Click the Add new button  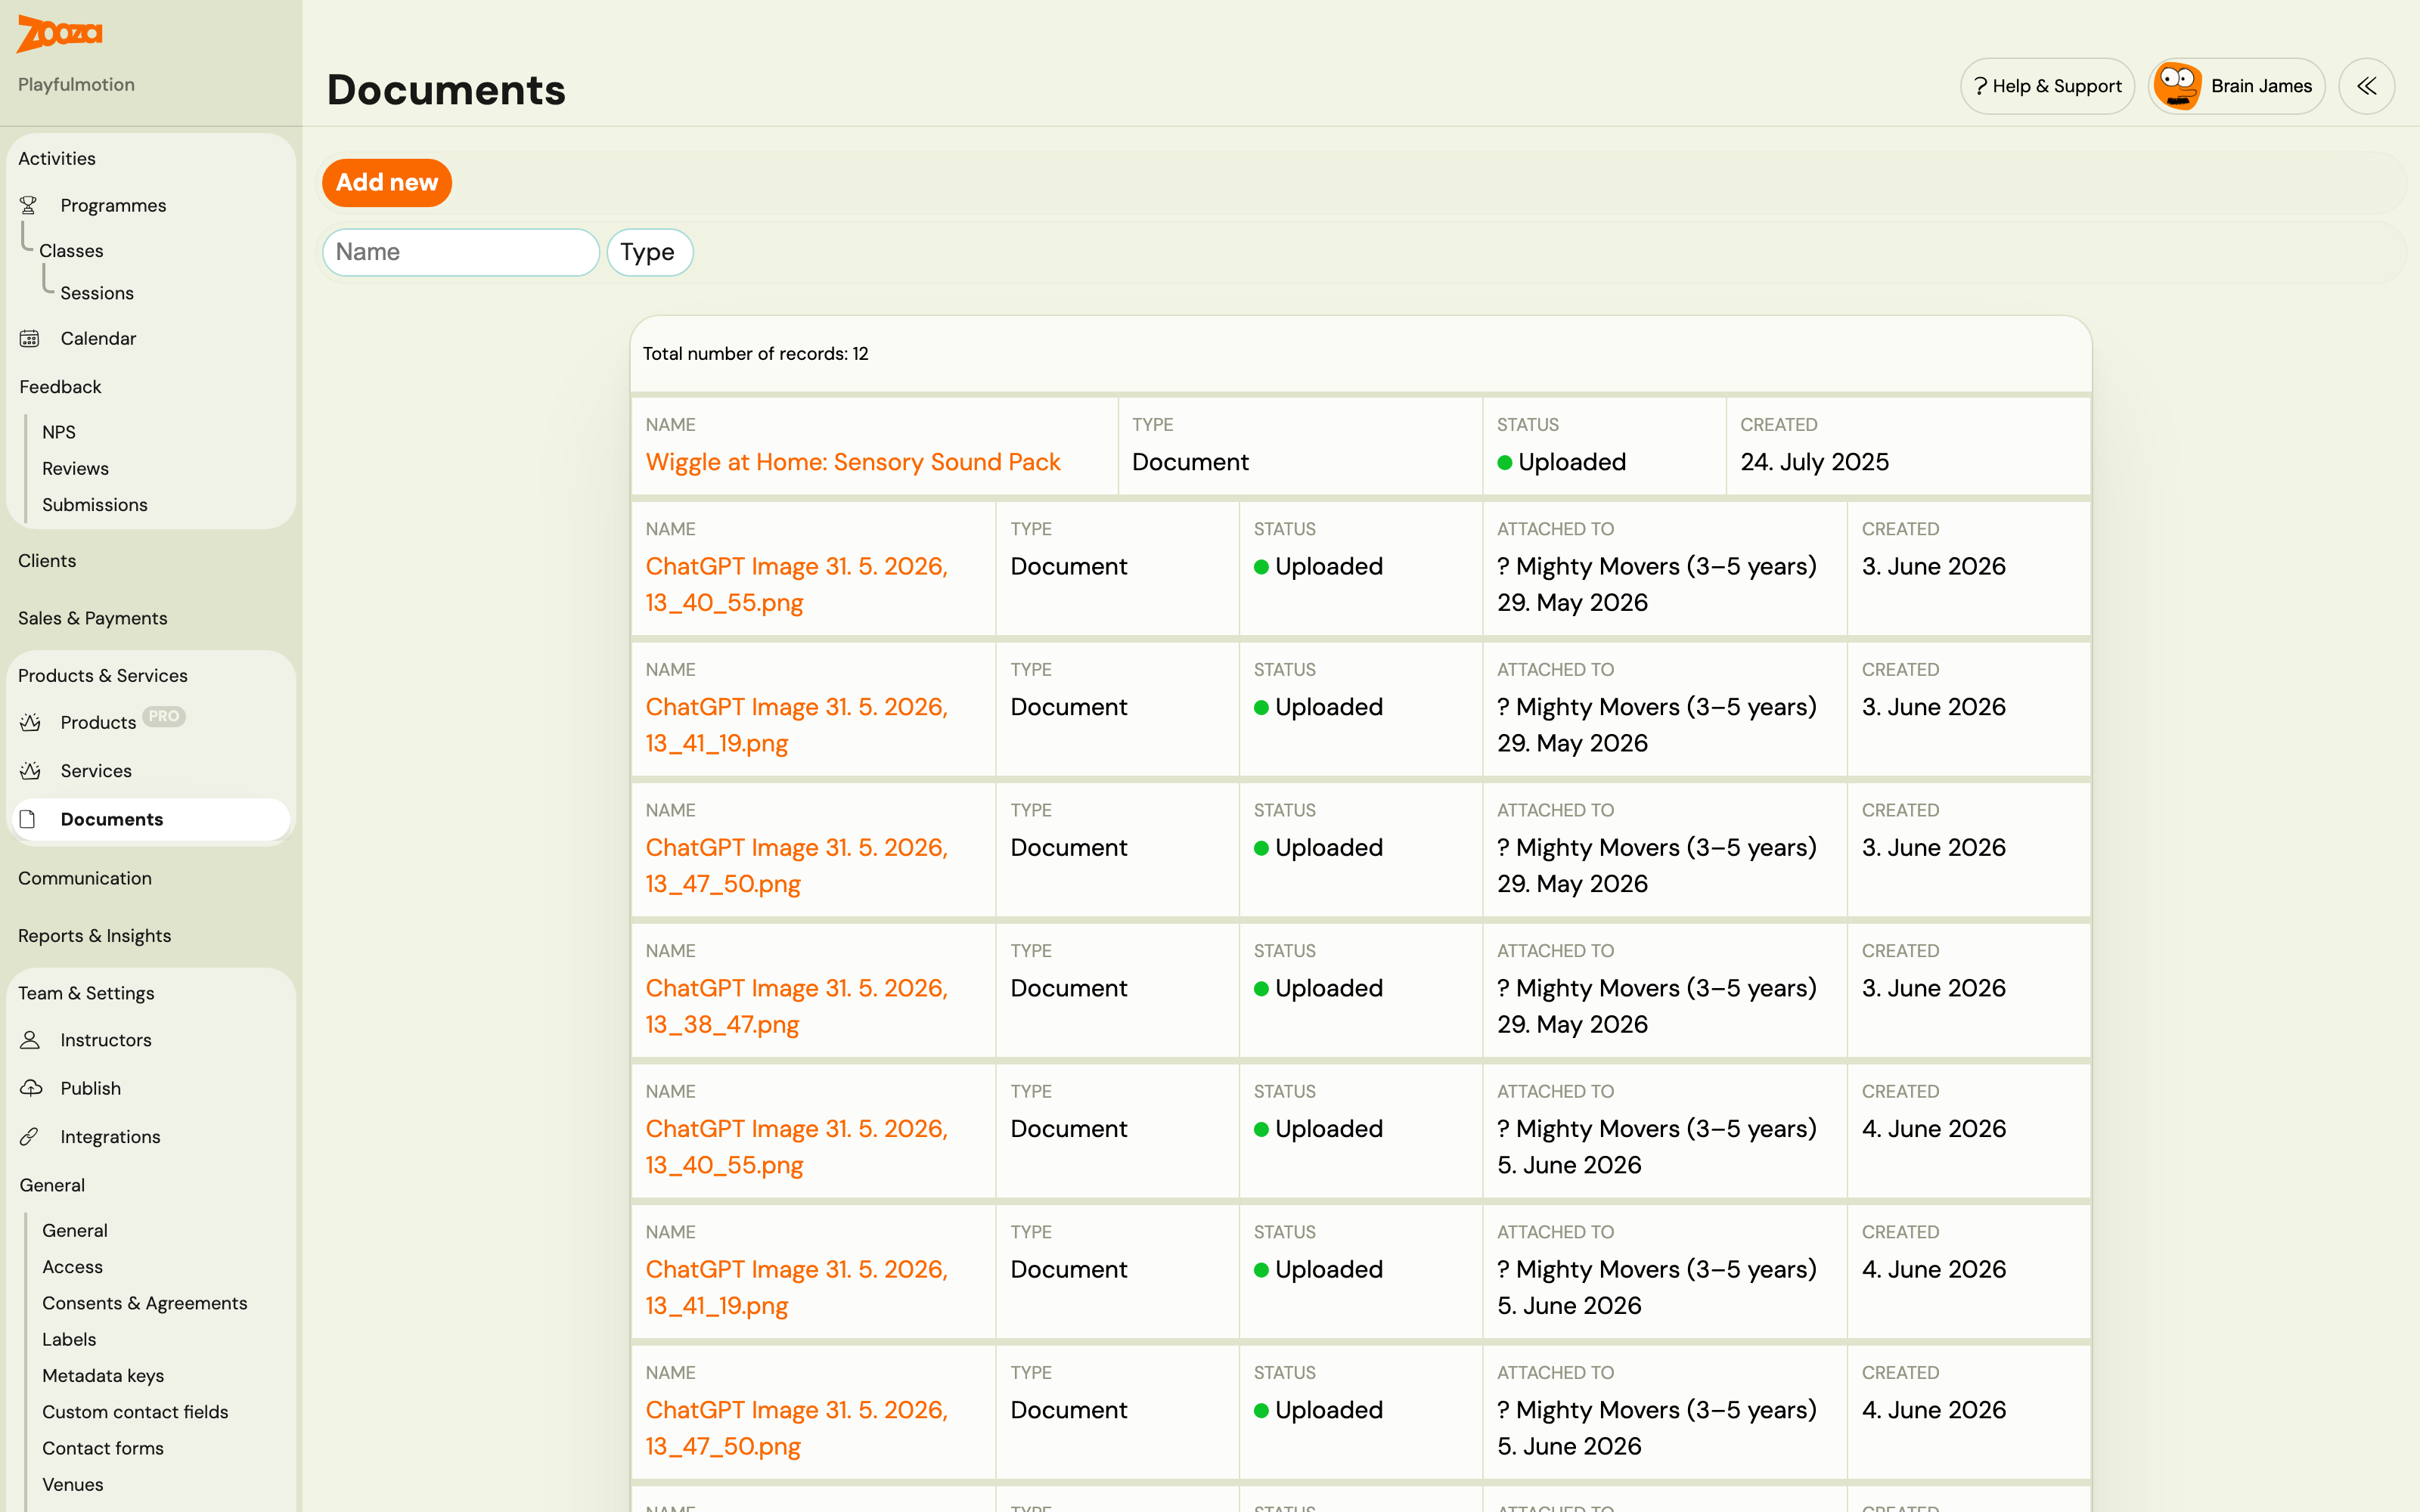coord(387,182)
